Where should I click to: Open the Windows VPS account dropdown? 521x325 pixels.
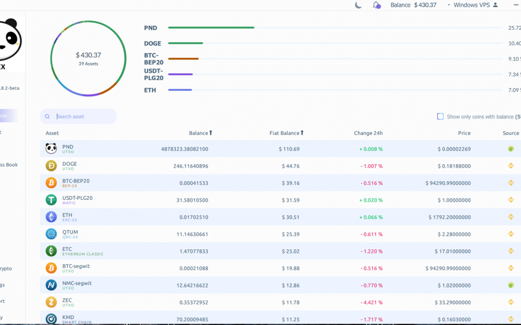click(472, 5)
